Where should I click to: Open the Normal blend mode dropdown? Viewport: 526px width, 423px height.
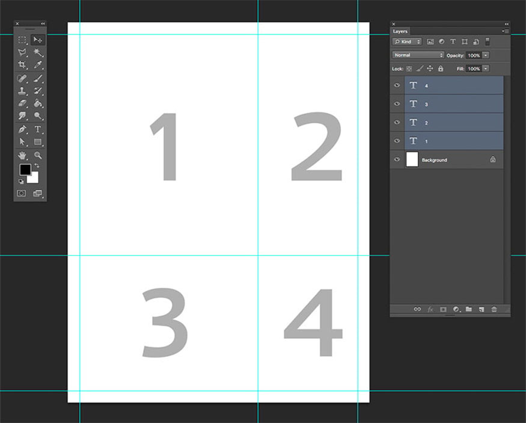pos(418,55)
